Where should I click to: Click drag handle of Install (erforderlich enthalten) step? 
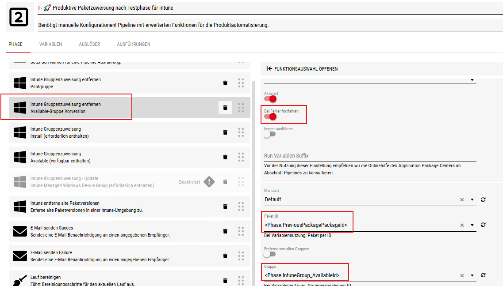pyautogui.click(x=241, y=132)
